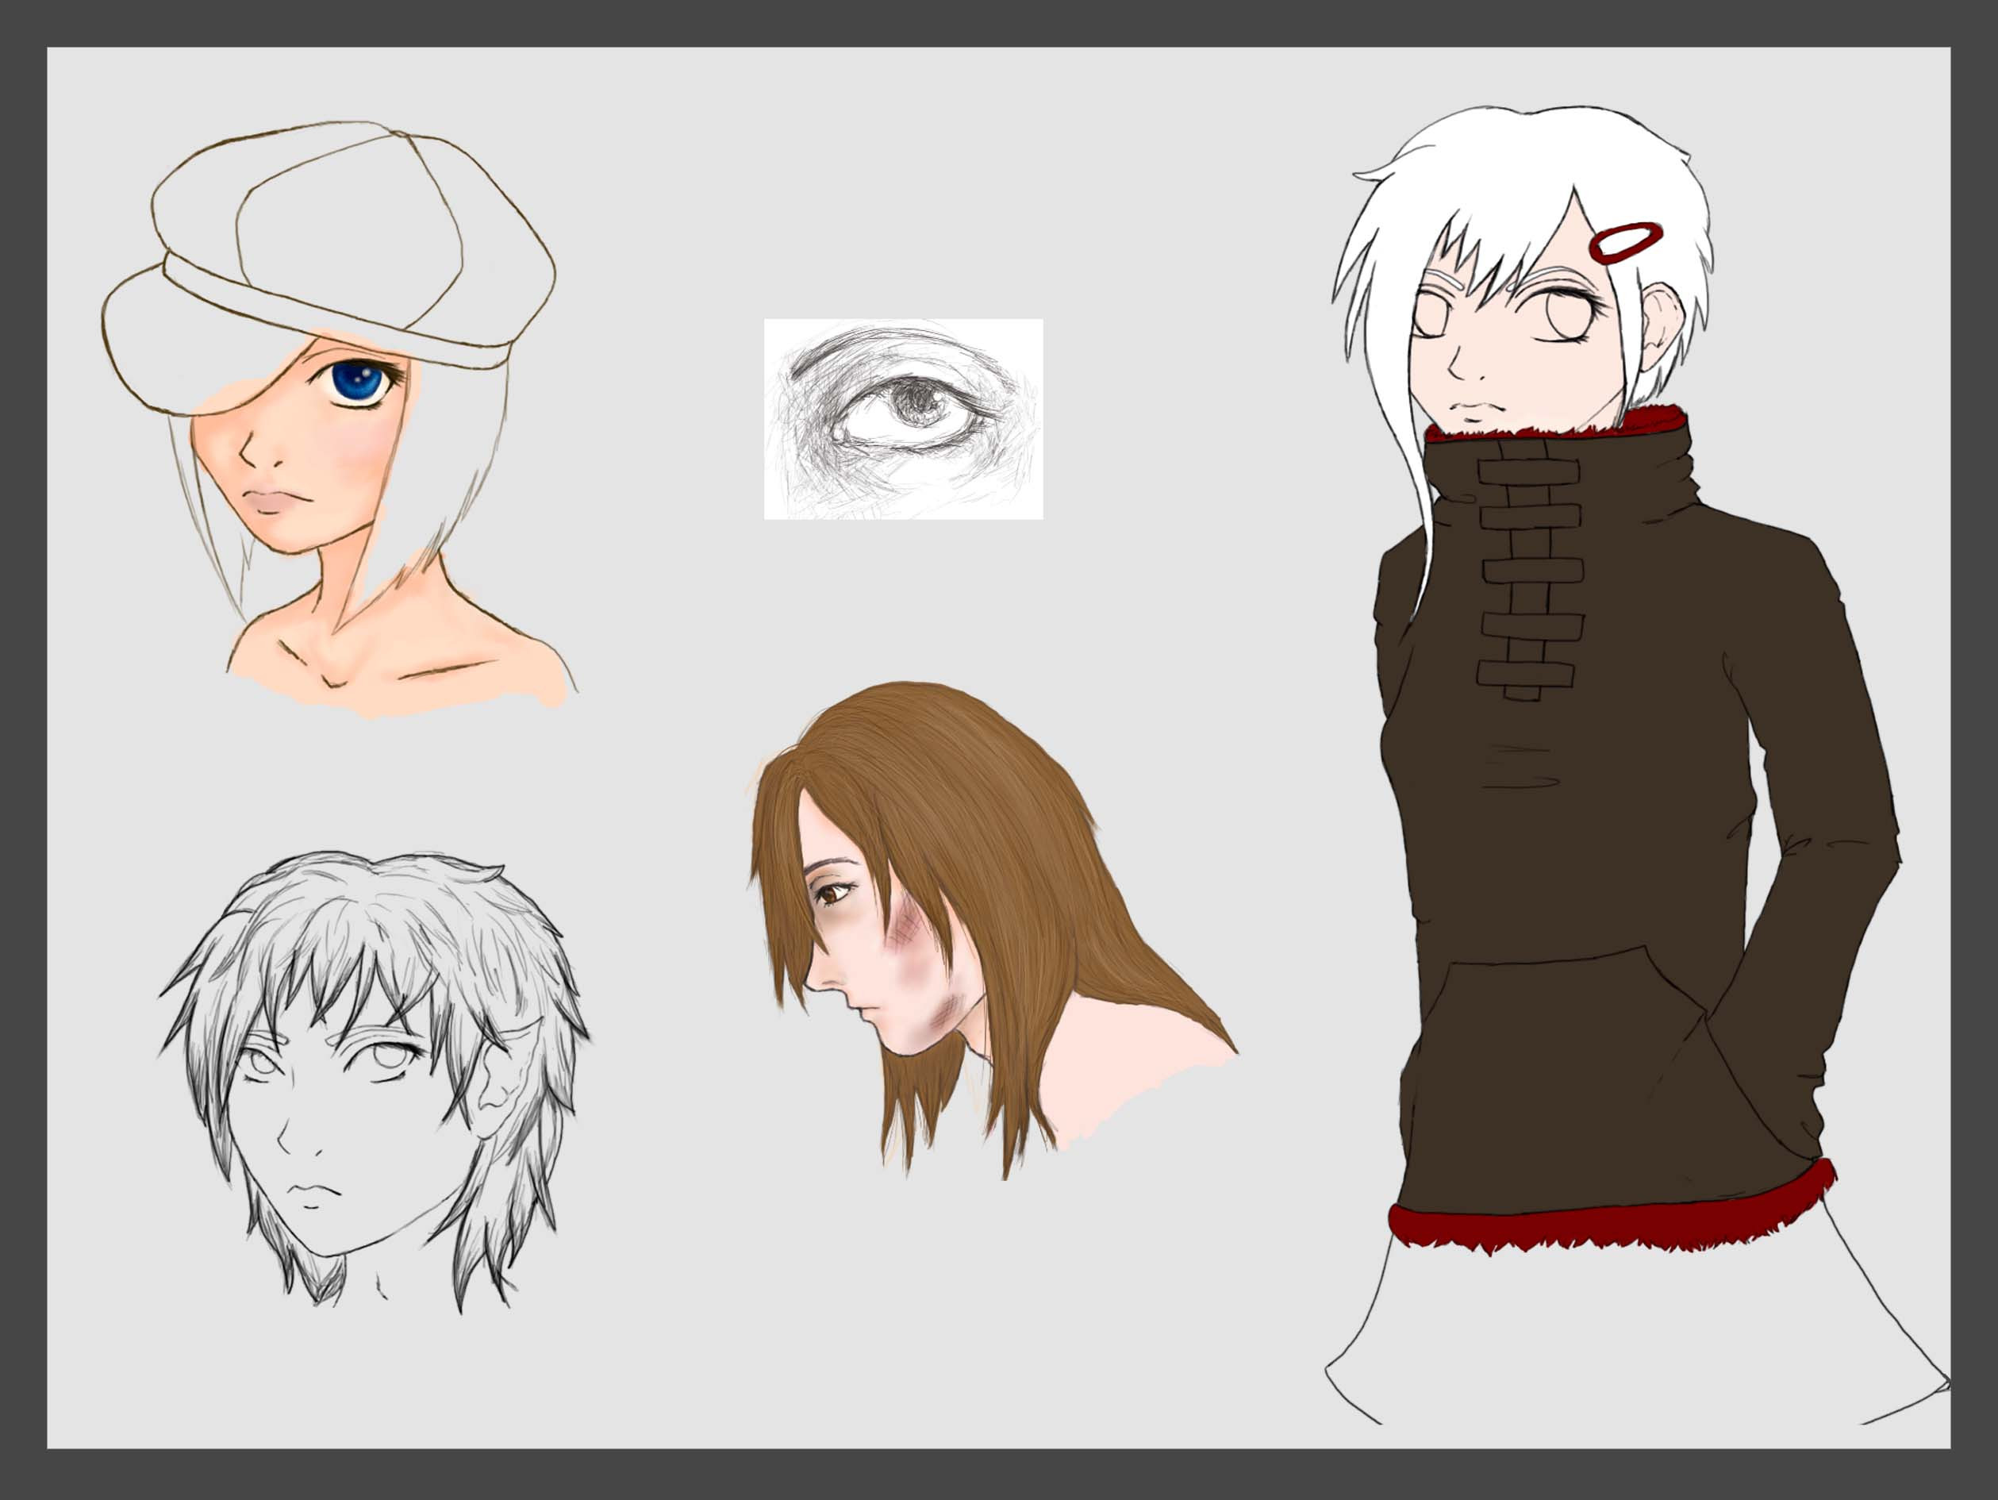Click the realistic pencil eye sketch

903,418
